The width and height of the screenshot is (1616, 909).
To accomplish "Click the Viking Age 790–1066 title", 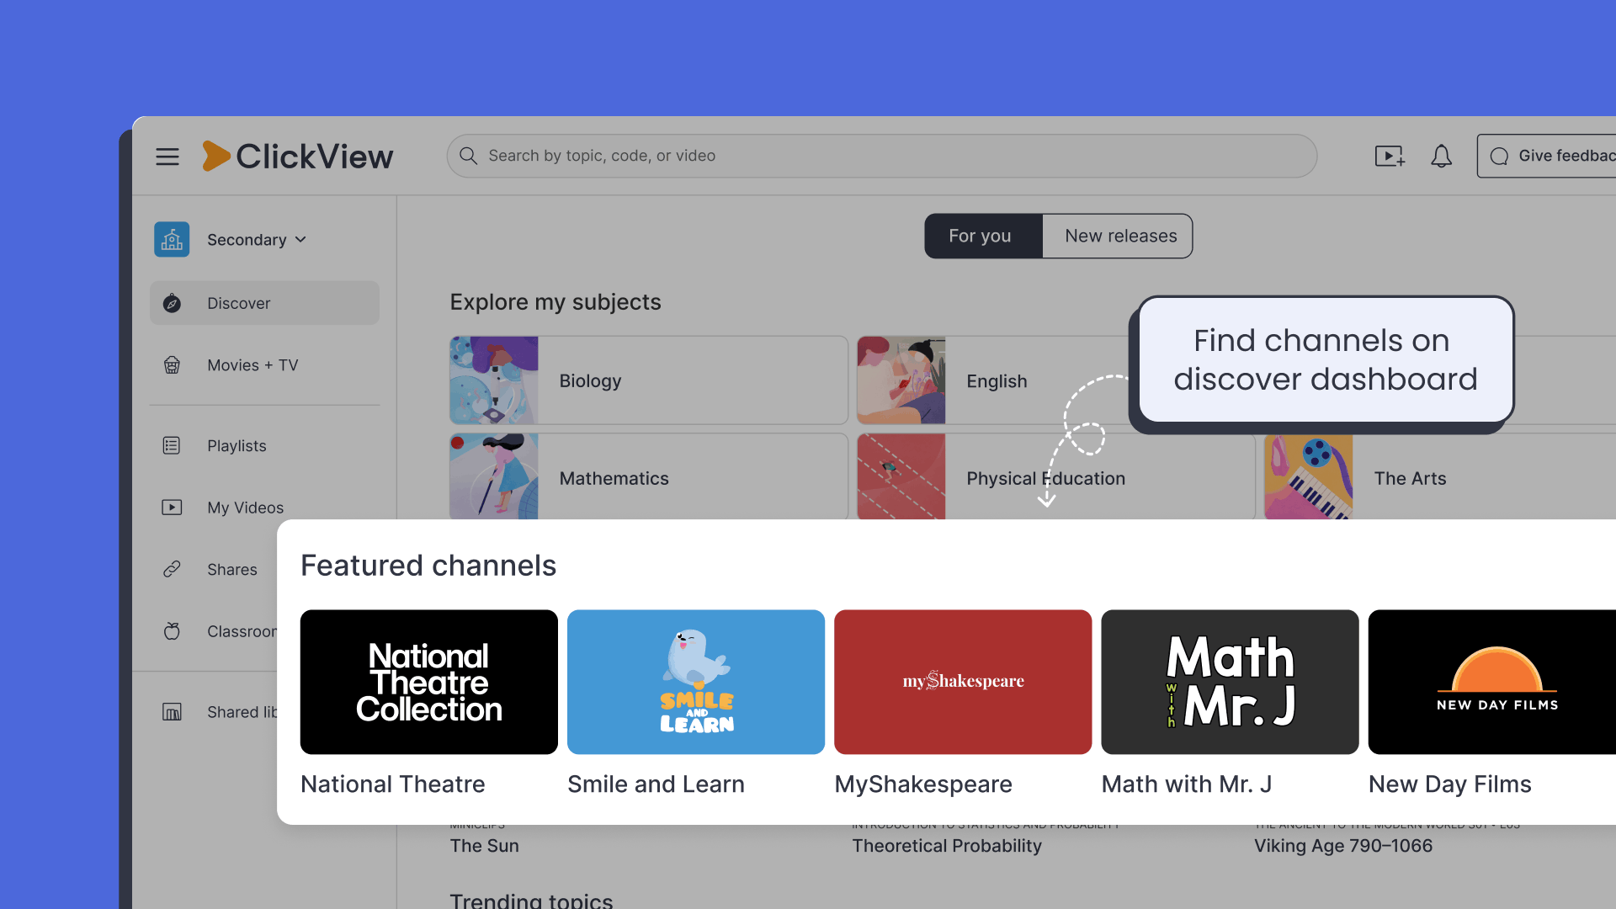I will (x=1343, y=846).
